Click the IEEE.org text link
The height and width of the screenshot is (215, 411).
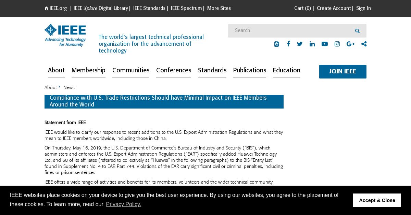pos(58,9)
